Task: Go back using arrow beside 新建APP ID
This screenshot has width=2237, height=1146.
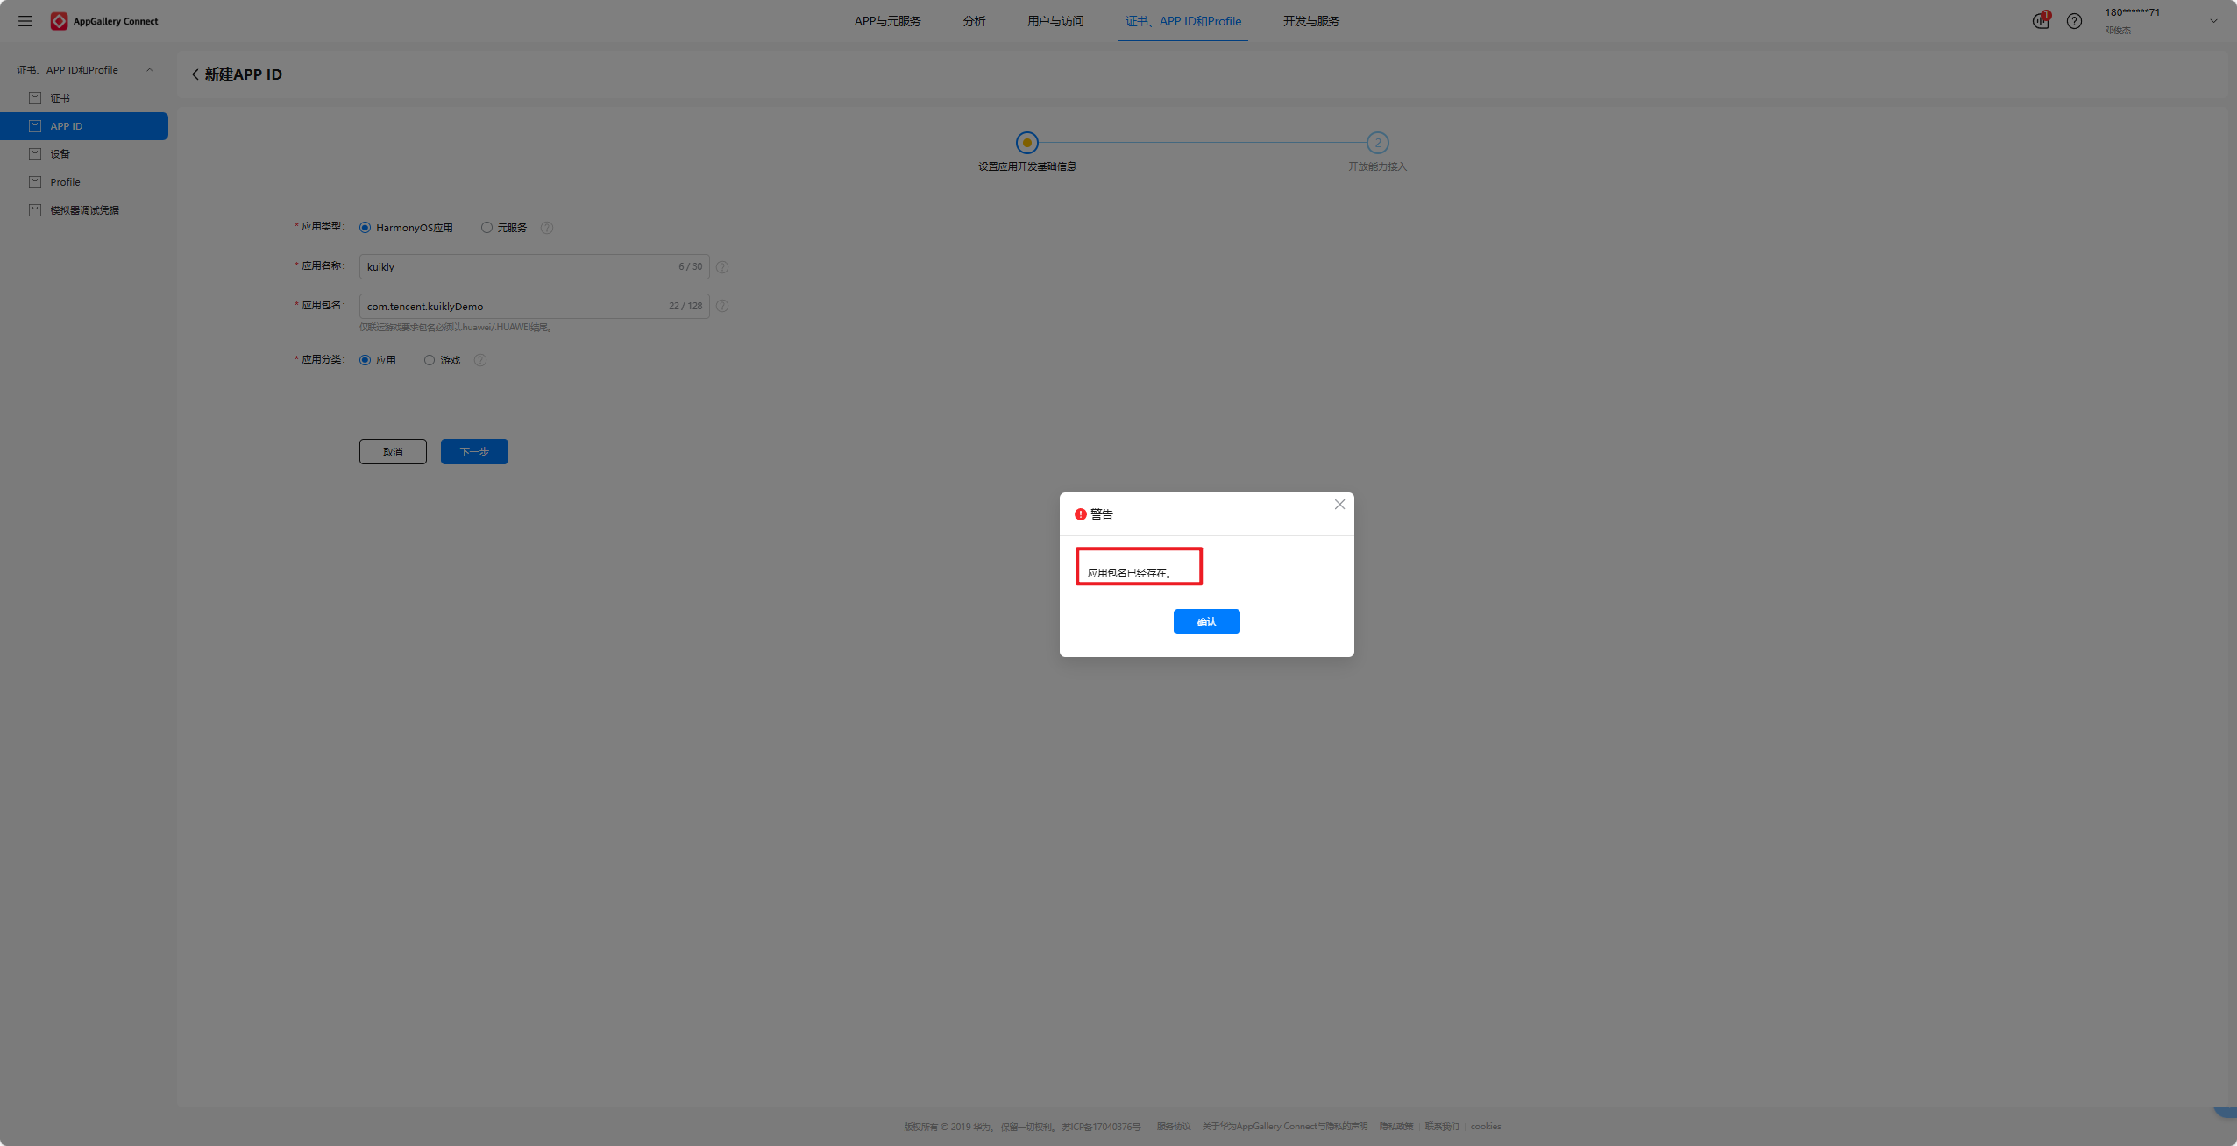Action: pyautogui.click(x=195, y=74)
